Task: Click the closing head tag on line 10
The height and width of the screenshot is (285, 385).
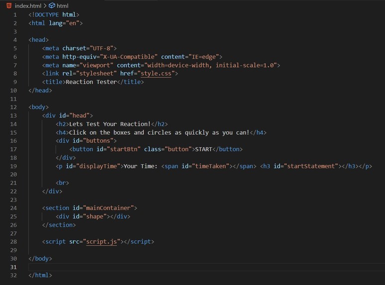Action: (x=40, y=91)
